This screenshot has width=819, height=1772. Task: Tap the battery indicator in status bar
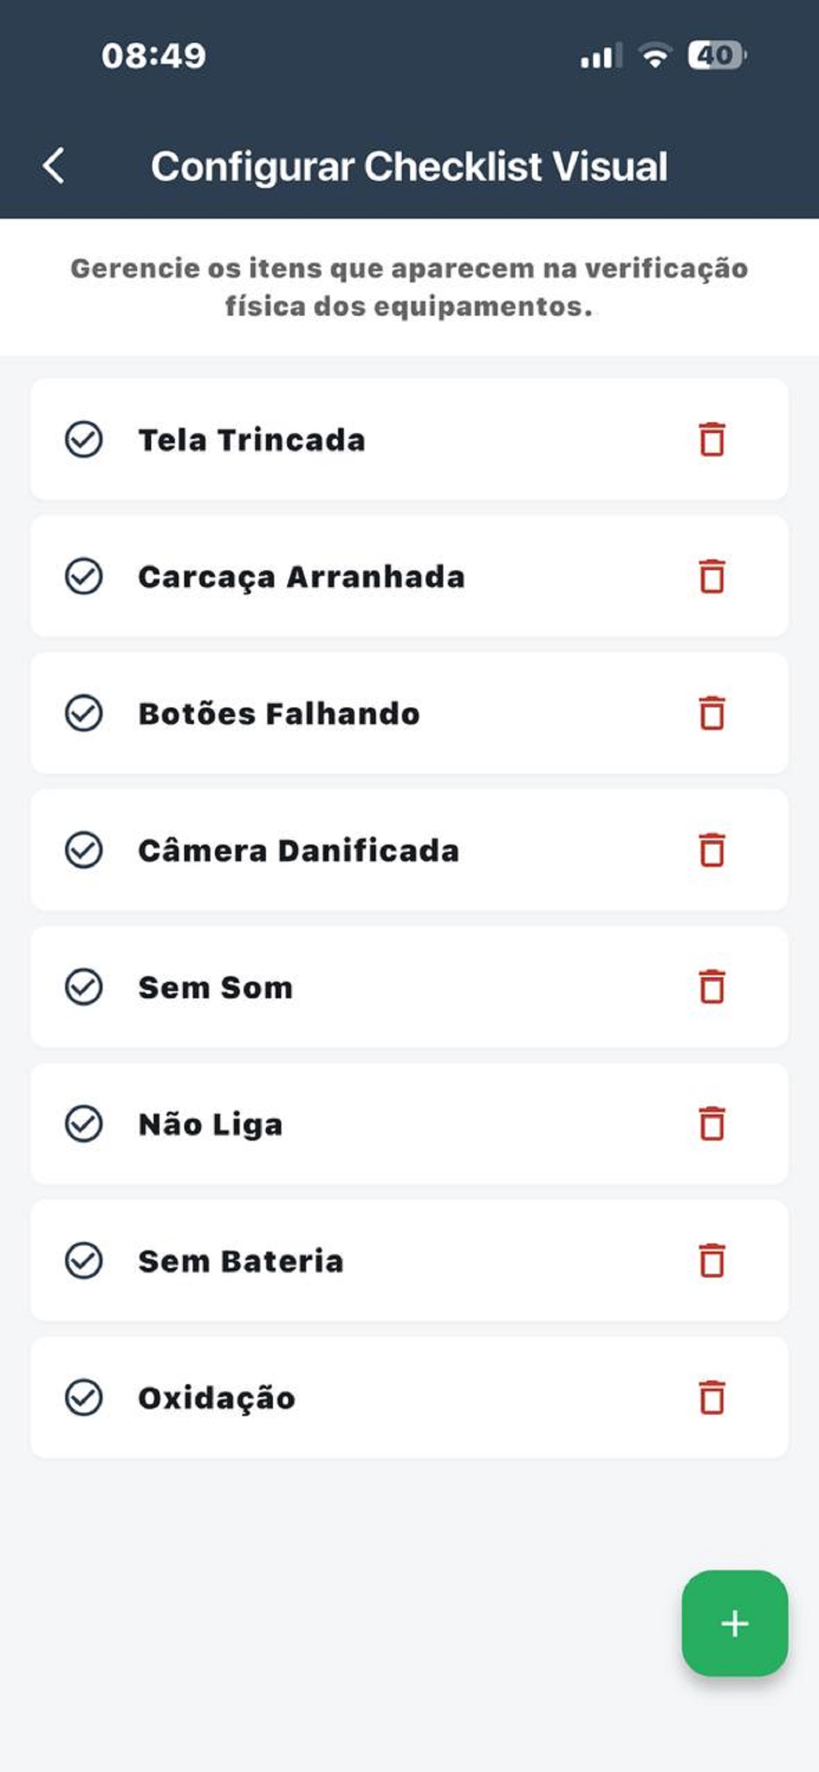click(x=716, y=55)
